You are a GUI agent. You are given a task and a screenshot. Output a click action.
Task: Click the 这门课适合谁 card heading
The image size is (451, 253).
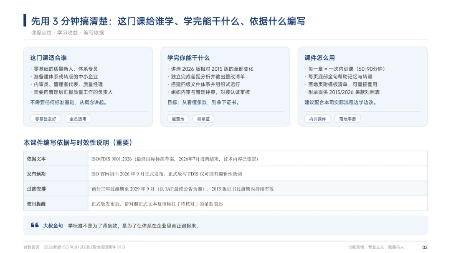tap(48, 58)
